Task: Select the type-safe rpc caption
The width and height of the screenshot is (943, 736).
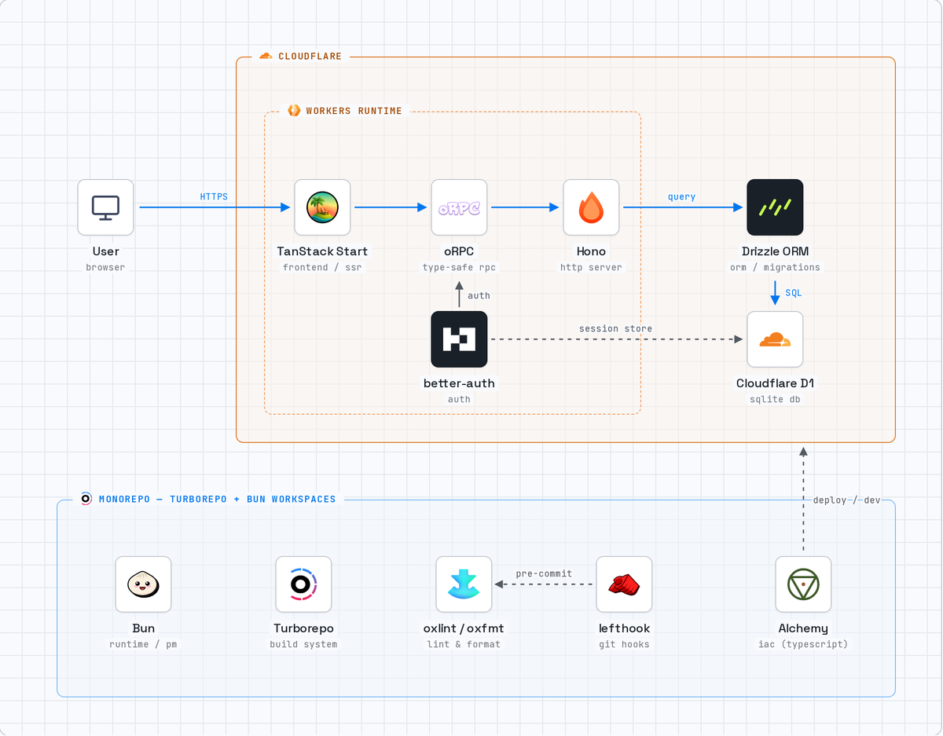Action: click(459, 267)
